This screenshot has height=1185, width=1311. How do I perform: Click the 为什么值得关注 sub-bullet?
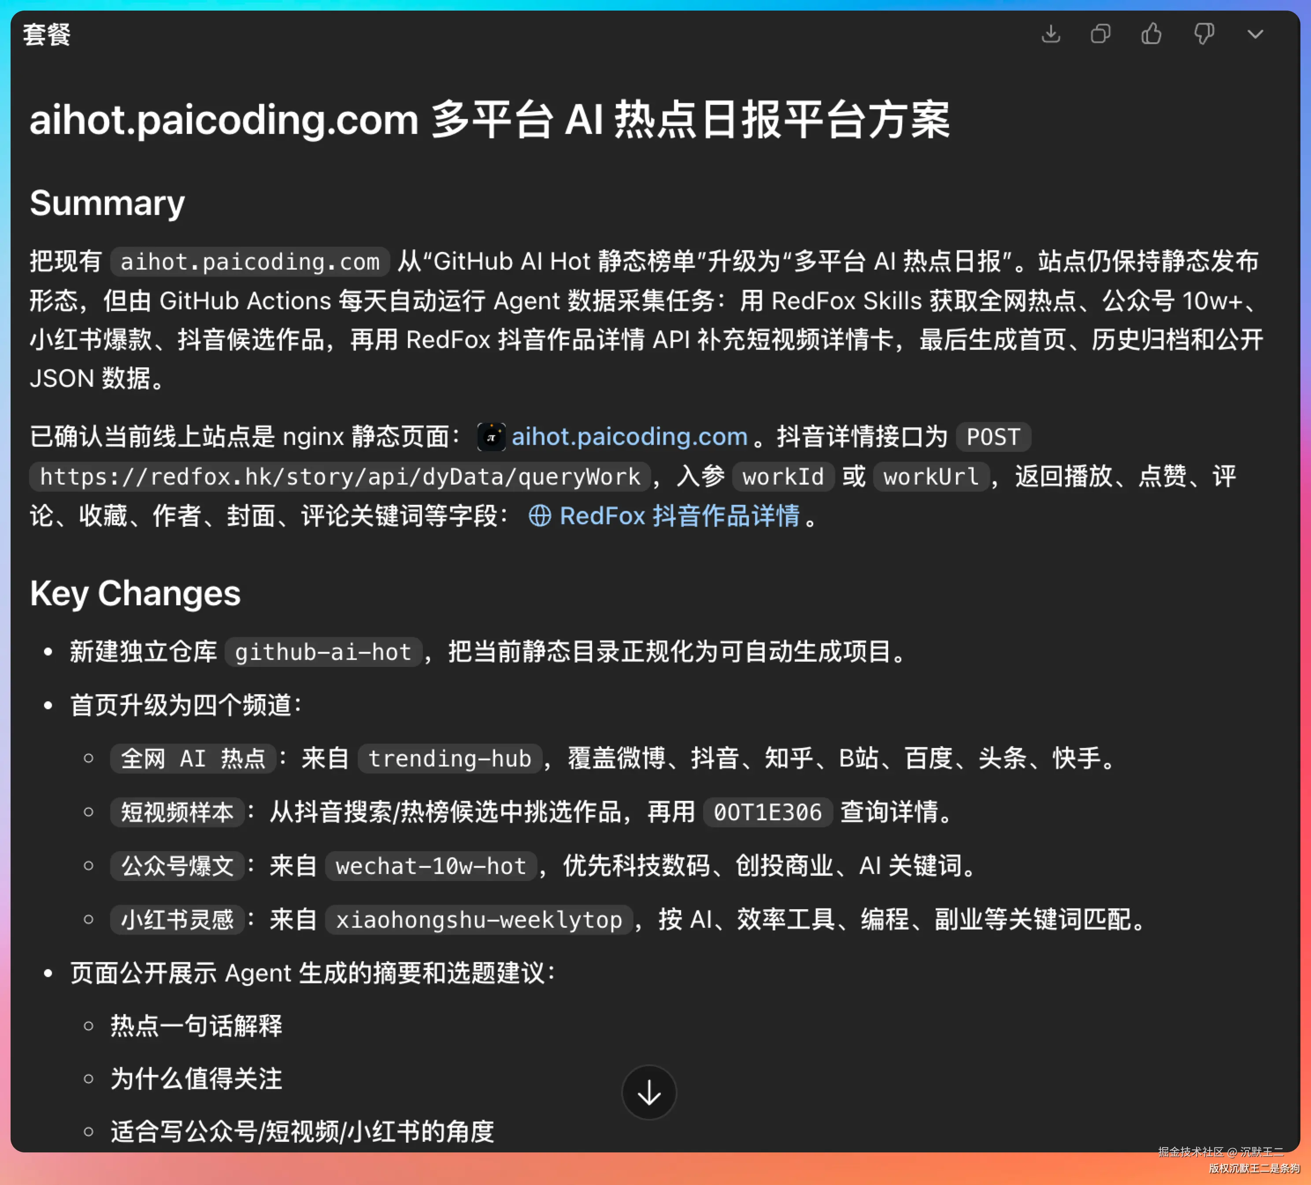196,1079
